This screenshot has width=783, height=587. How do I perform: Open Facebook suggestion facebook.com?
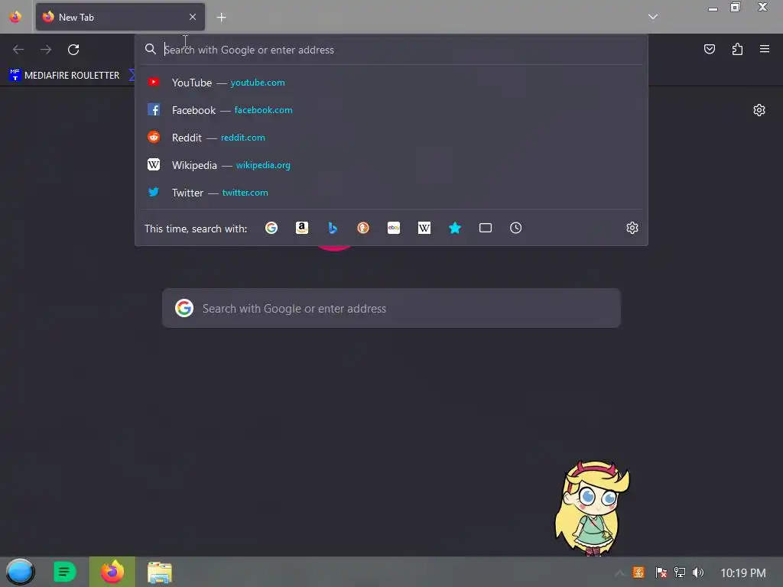391,110
